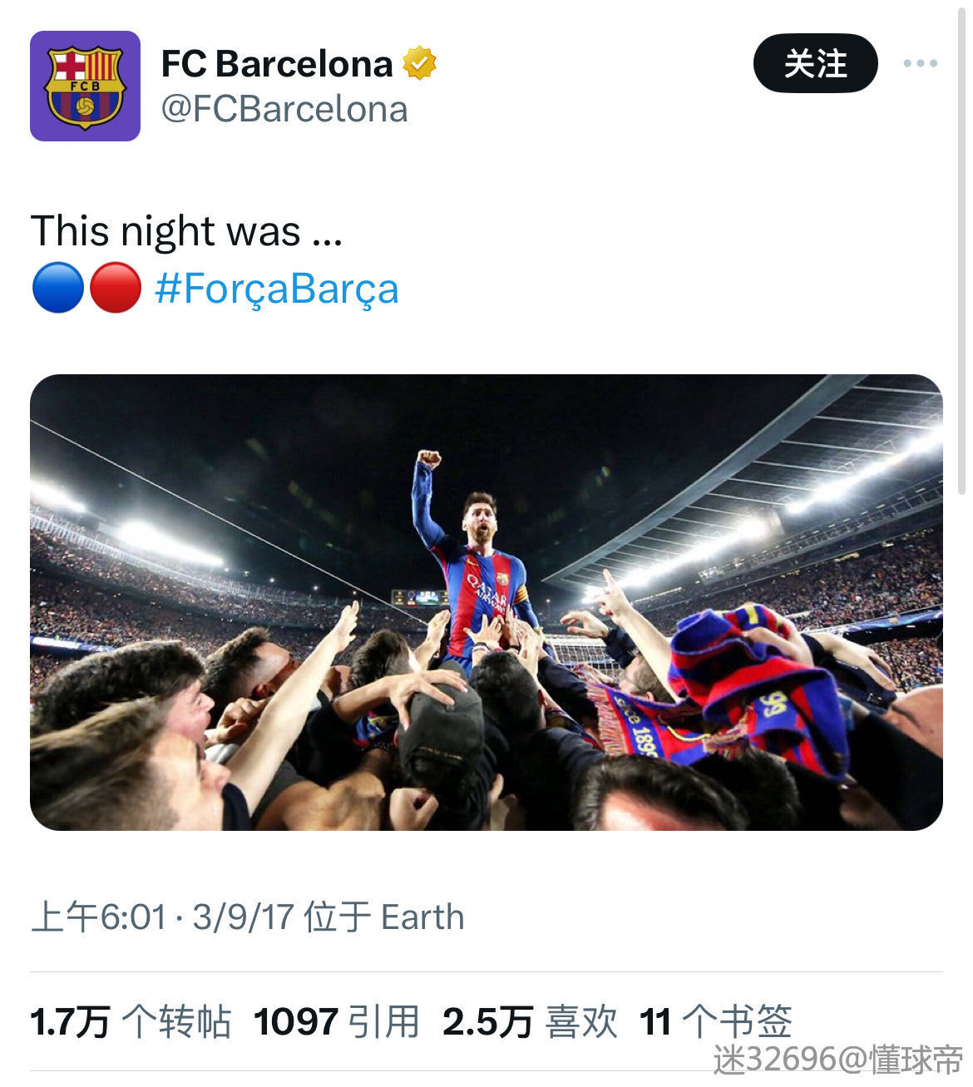
Task: Click the 3/9/17 post date
Action: pos(243,917)
